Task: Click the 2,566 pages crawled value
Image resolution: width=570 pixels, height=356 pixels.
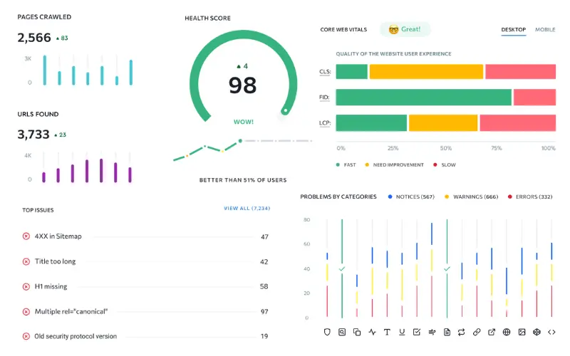Action: pyautogui.click(x=34, y=38)
